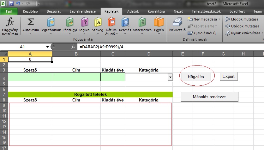Open the Fájl tab
Screen dimensions: 264x150
point(9,11)
